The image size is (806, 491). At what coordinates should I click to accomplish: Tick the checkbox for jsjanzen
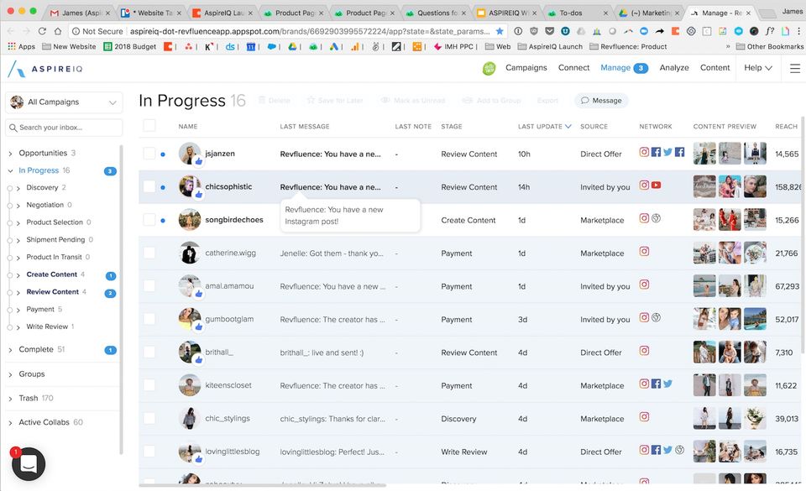(149, 154)
